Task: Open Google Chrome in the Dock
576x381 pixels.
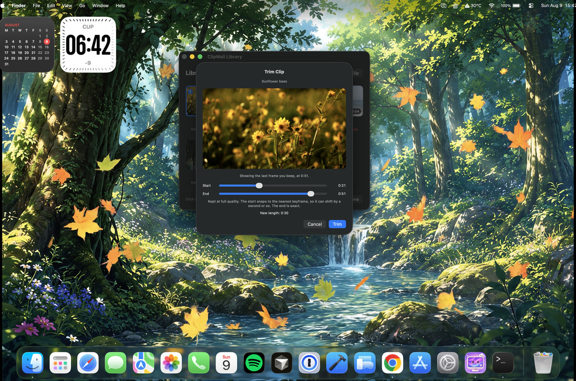Action: (x=392, y=363)
